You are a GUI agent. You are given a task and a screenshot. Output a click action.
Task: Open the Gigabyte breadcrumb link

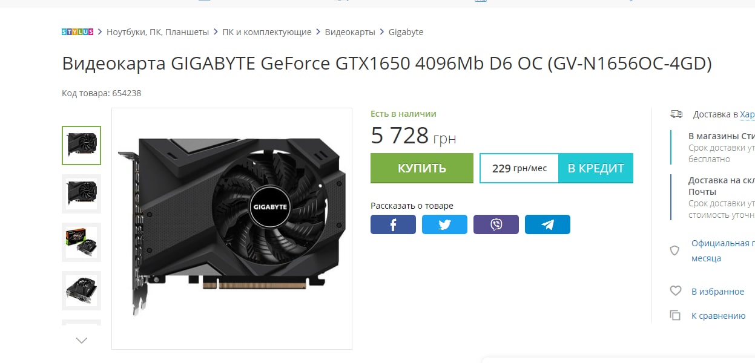tap(406, 32)
